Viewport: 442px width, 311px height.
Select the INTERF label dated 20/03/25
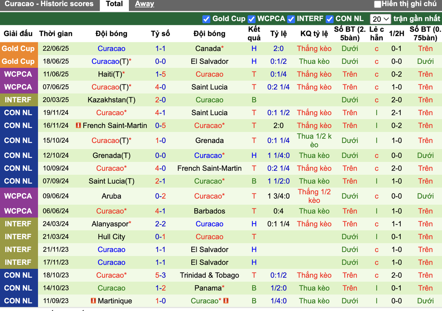[x=18, y=100]
